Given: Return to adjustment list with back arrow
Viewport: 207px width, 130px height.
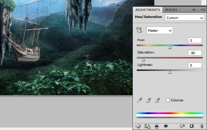Looking at the screenshot, I should (x=138, y=126).
